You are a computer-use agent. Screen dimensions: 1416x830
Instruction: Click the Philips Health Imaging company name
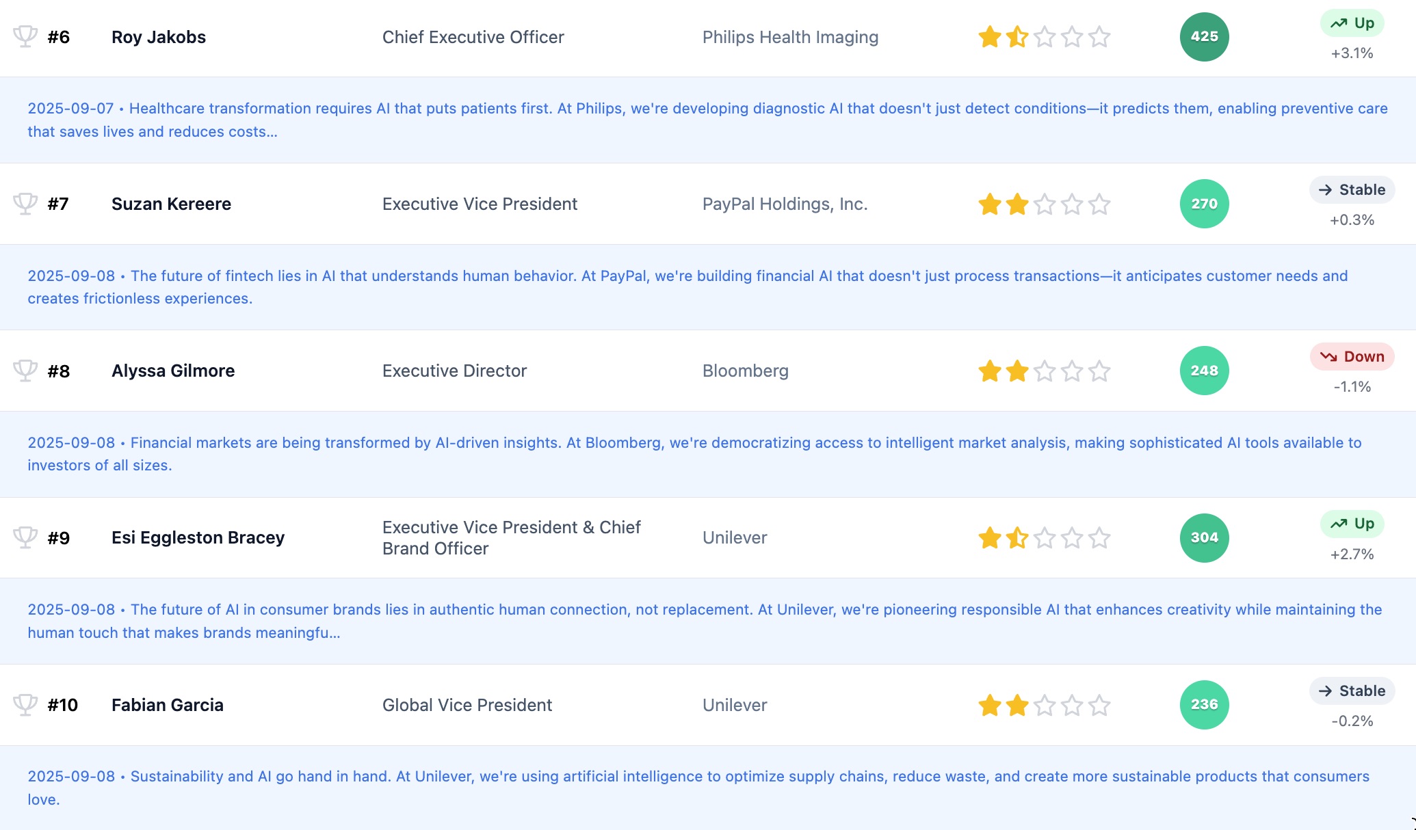coord(790,37)
